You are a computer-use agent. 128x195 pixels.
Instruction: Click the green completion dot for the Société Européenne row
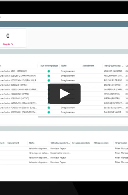click(49, 108)
